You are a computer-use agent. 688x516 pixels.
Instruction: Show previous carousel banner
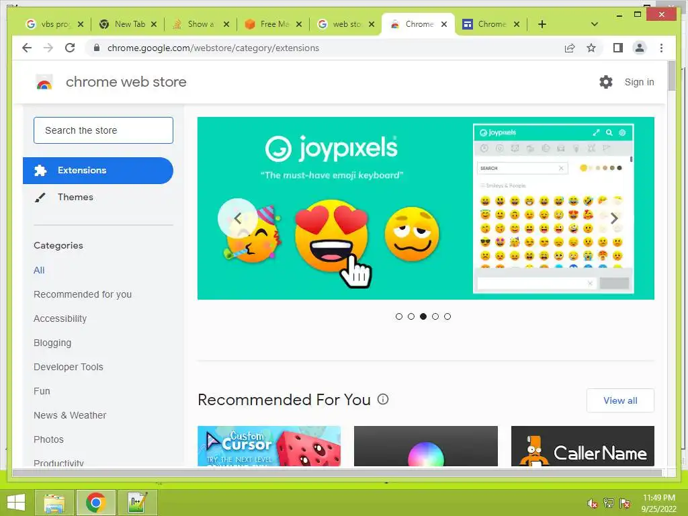click(237, 218)
